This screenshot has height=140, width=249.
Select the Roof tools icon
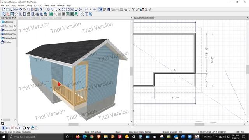click(x=45, y=14)
